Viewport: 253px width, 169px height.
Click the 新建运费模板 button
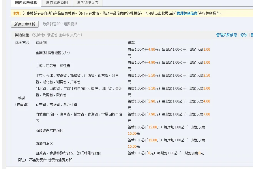click(25, 24)
